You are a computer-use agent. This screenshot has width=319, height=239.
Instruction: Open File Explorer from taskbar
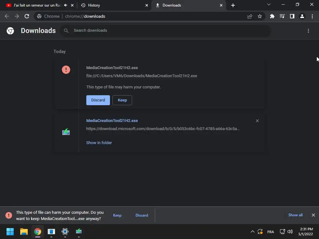(x=24, y=232)
